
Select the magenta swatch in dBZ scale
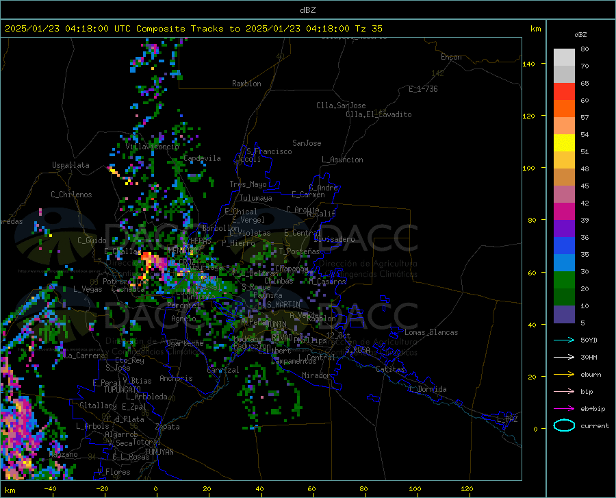(x=564, y=212)
